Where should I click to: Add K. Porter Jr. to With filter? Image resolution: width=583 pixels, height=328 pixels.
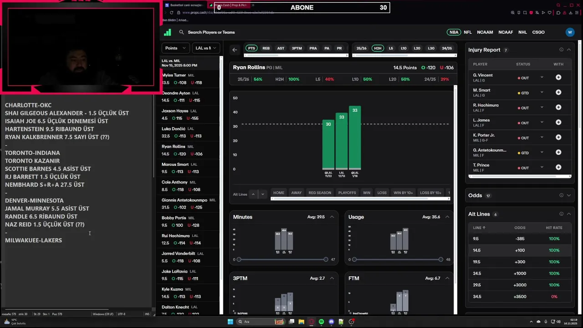pos(558,138)
